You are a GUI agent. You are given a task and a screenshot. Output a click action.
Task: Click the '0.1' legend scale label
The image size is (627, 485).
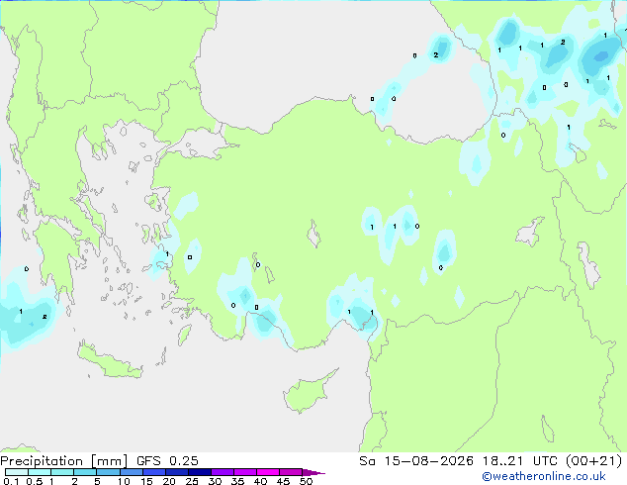coord(11,481)
